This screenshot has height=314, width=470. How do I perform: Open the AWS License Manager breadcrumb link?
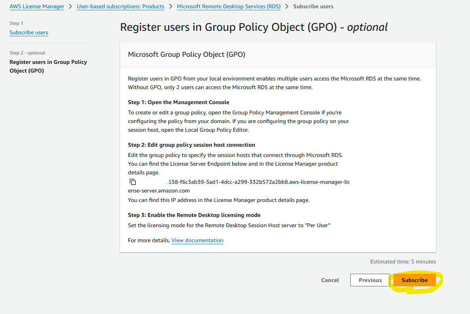pyautogui.click(x=37, y=7)
